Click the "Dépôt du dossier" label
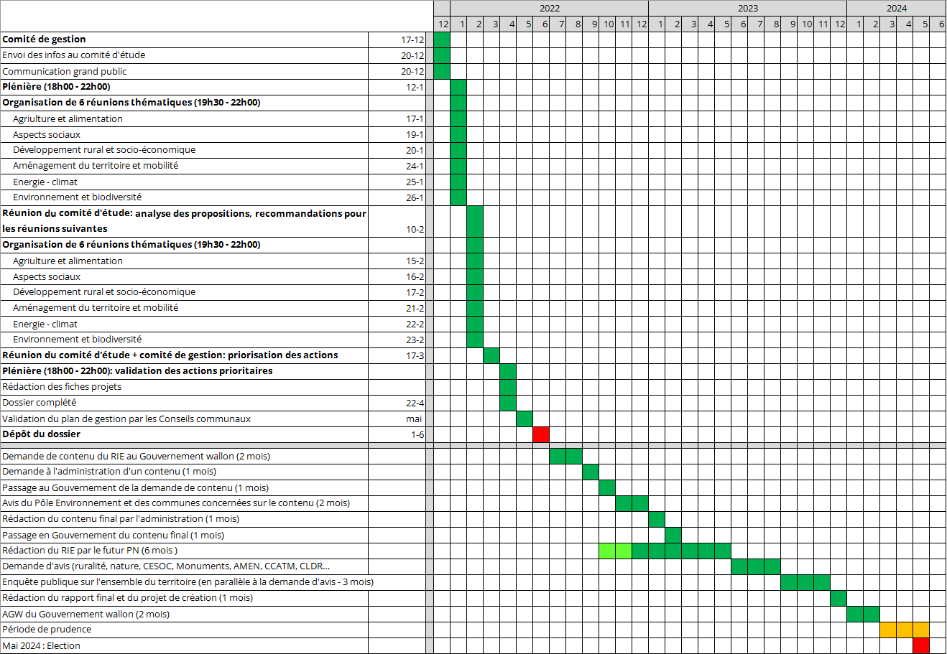 coord(42,434)
